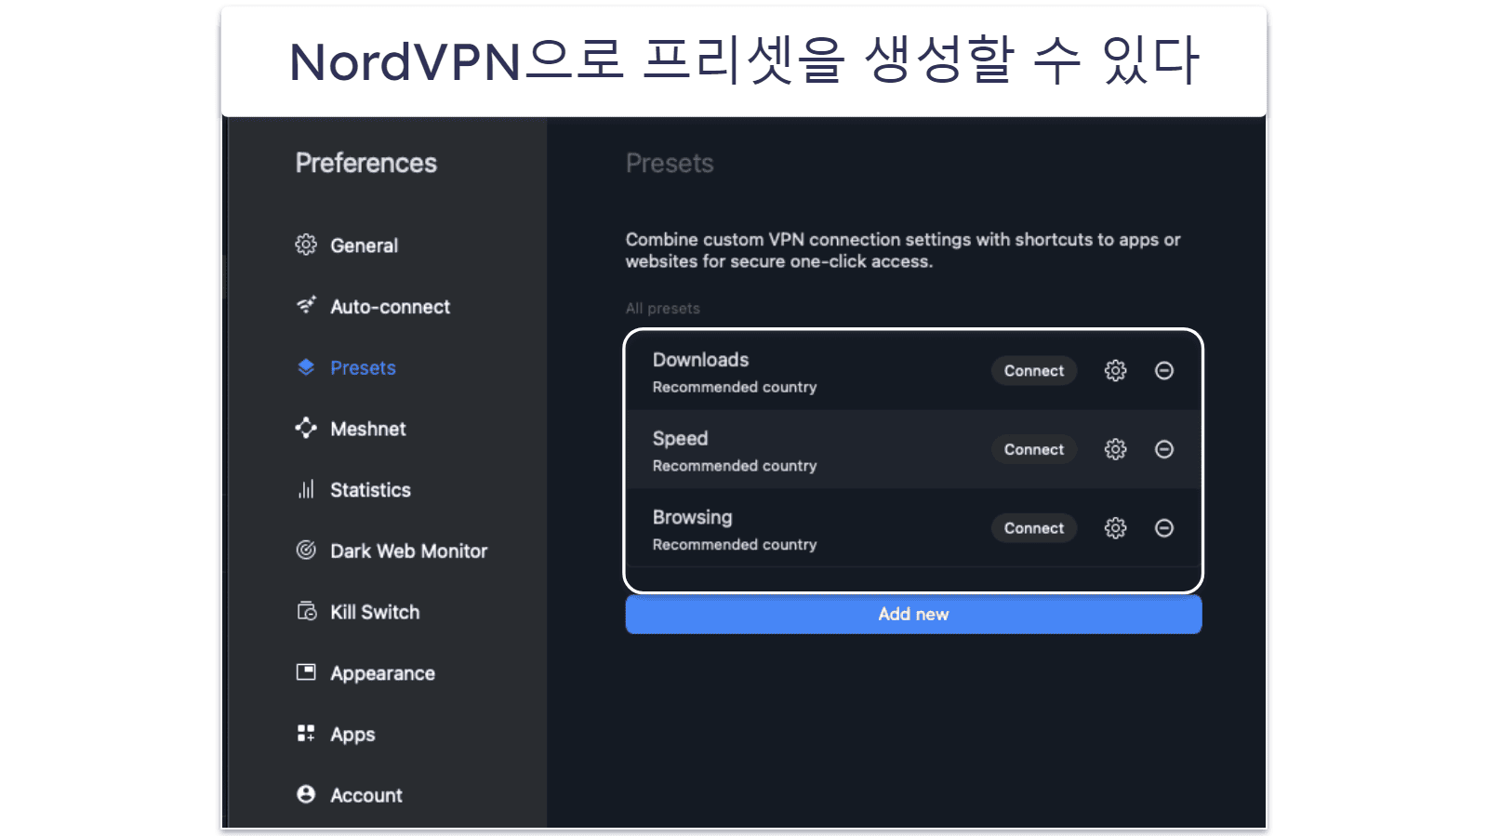Remove the Downloads preset with minus icon
Image resolution: width=1487 pixels, height=836 pixels.
(x=1163, y=371)
